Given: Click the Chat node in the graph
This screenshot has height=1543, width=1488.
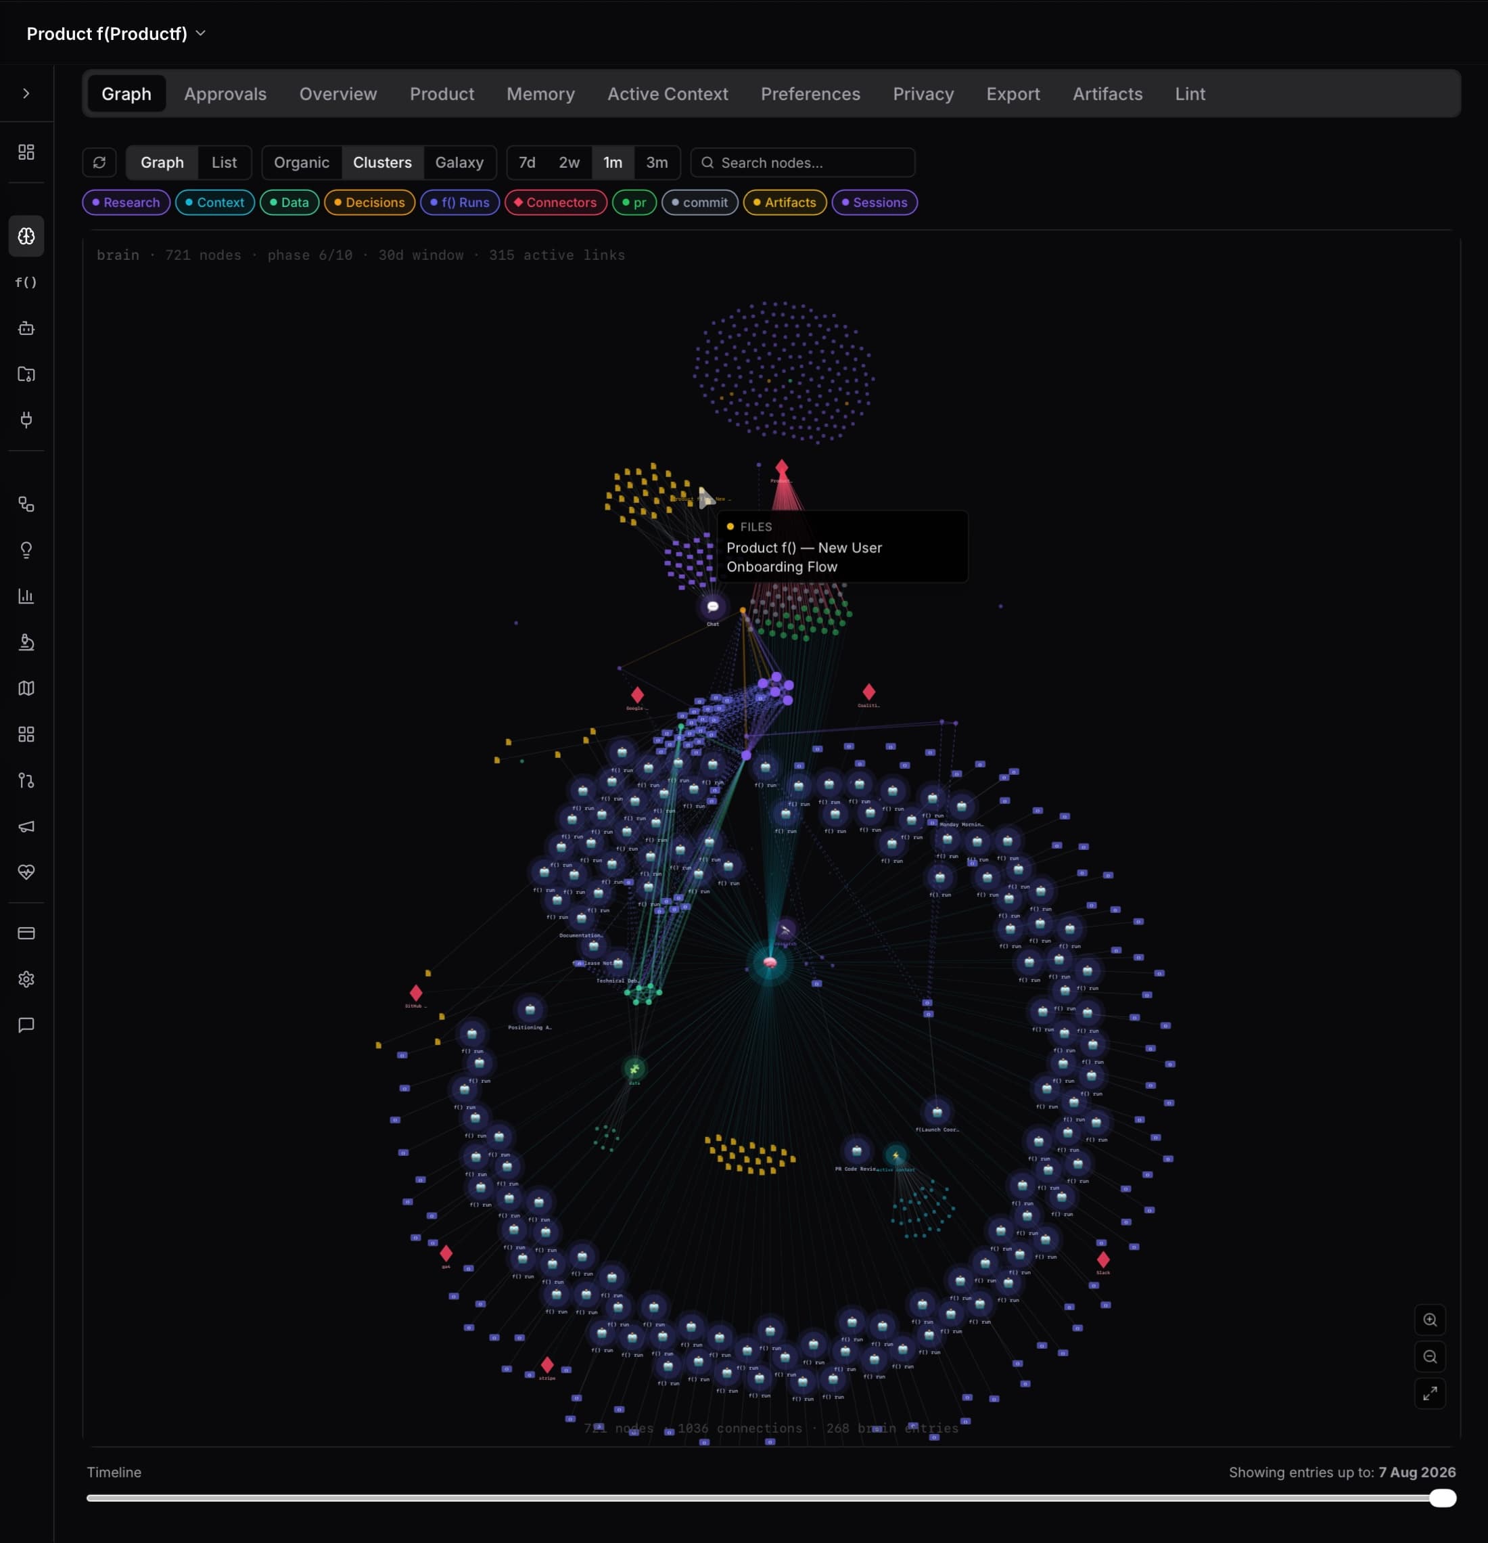Looking at the screenshot, I should point(712,607).
